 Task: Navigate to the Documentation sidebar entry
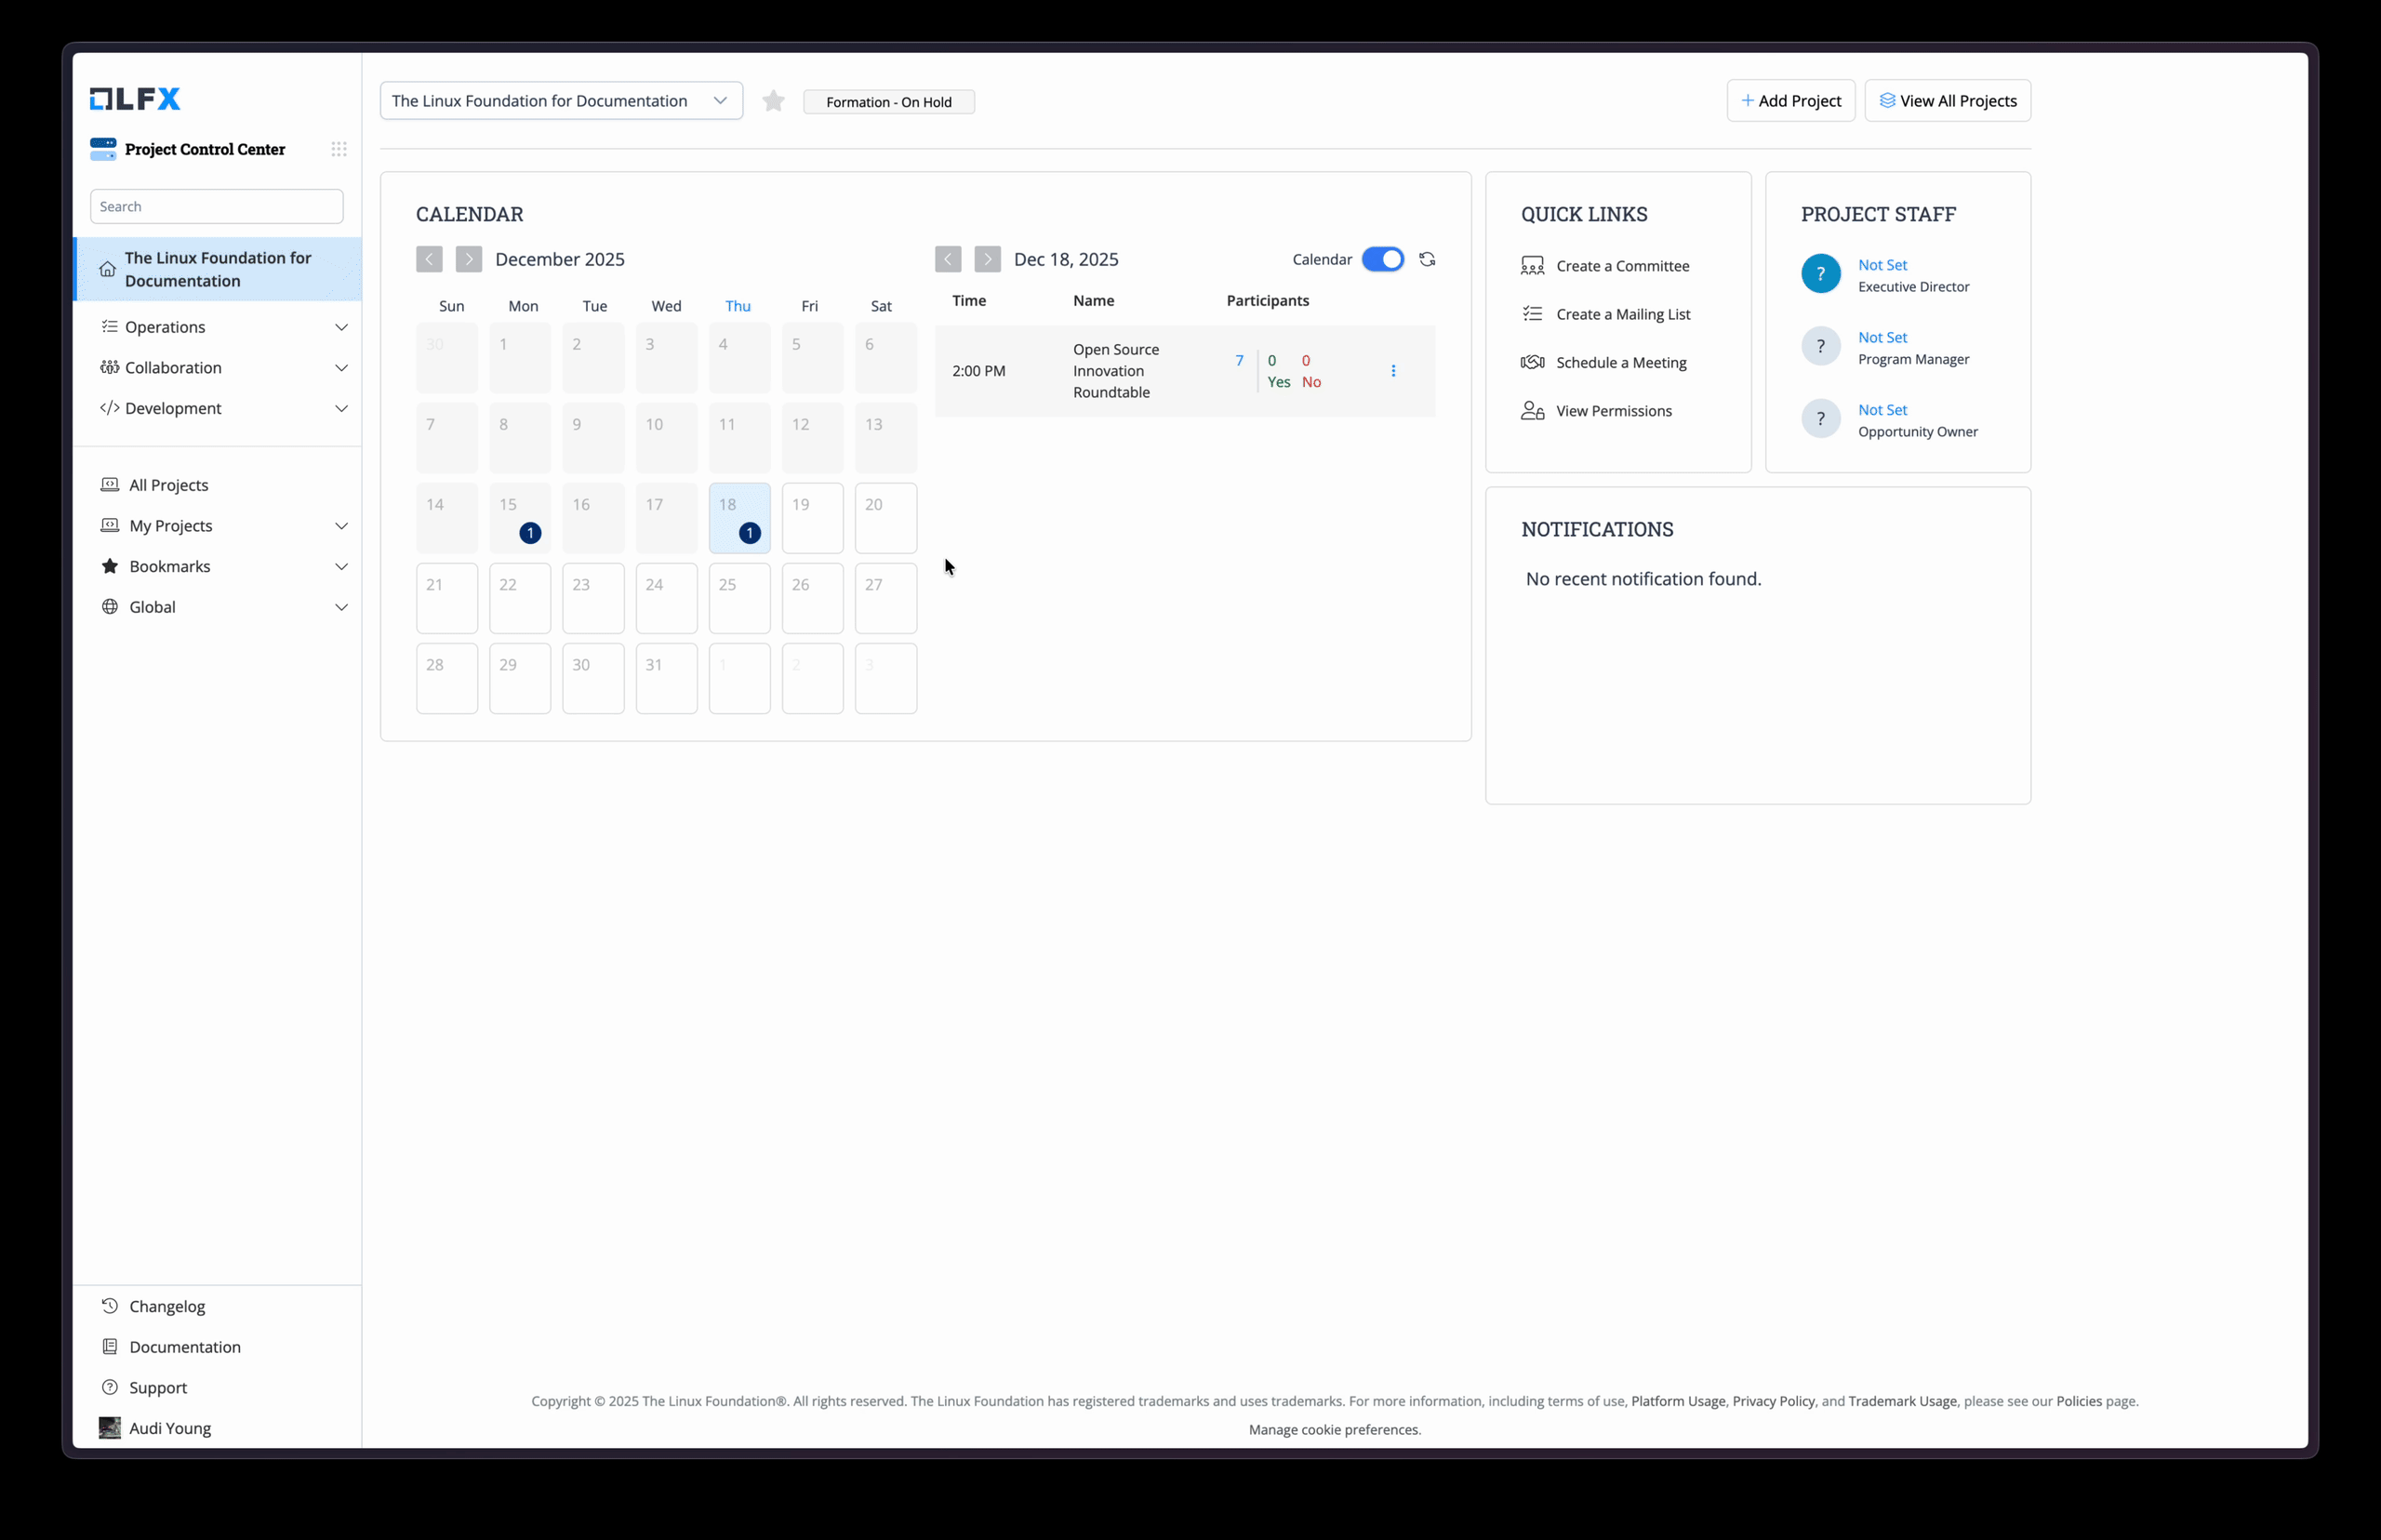point(184,1347)
